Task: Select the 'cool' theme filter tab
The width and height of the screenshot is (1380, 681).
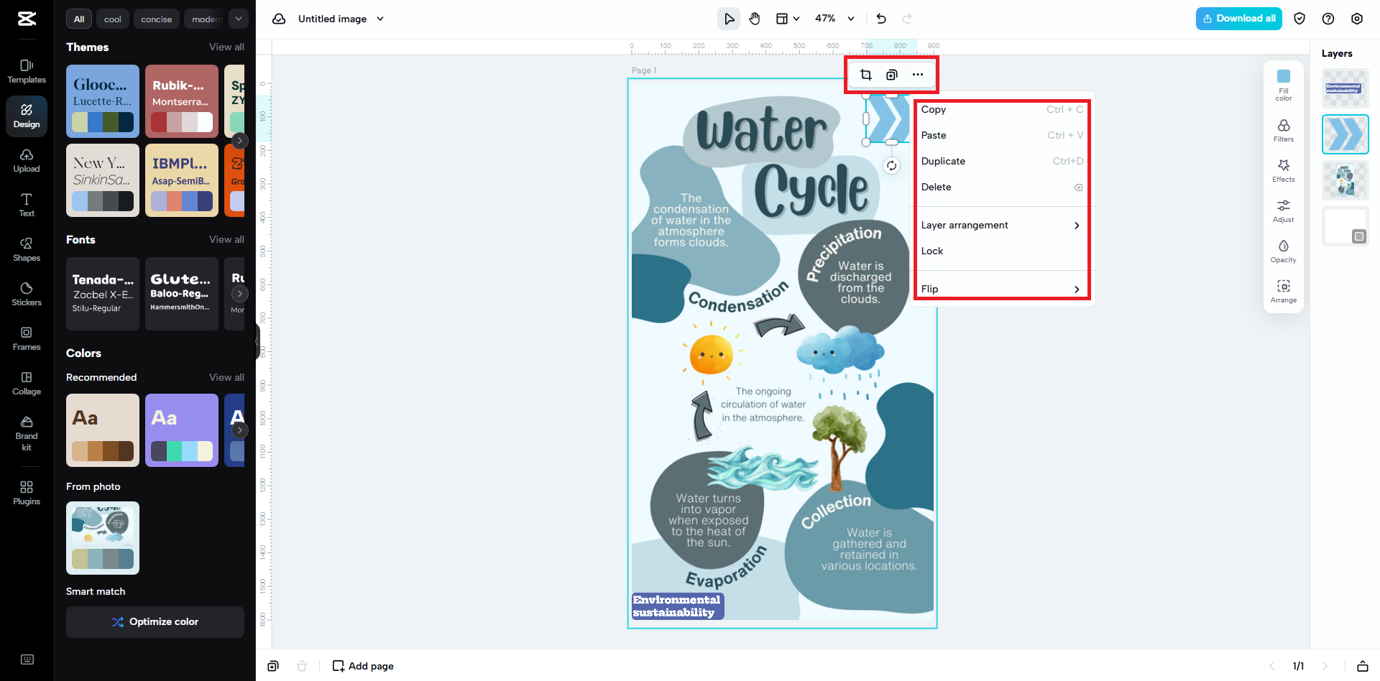Action: pos(113,19)
